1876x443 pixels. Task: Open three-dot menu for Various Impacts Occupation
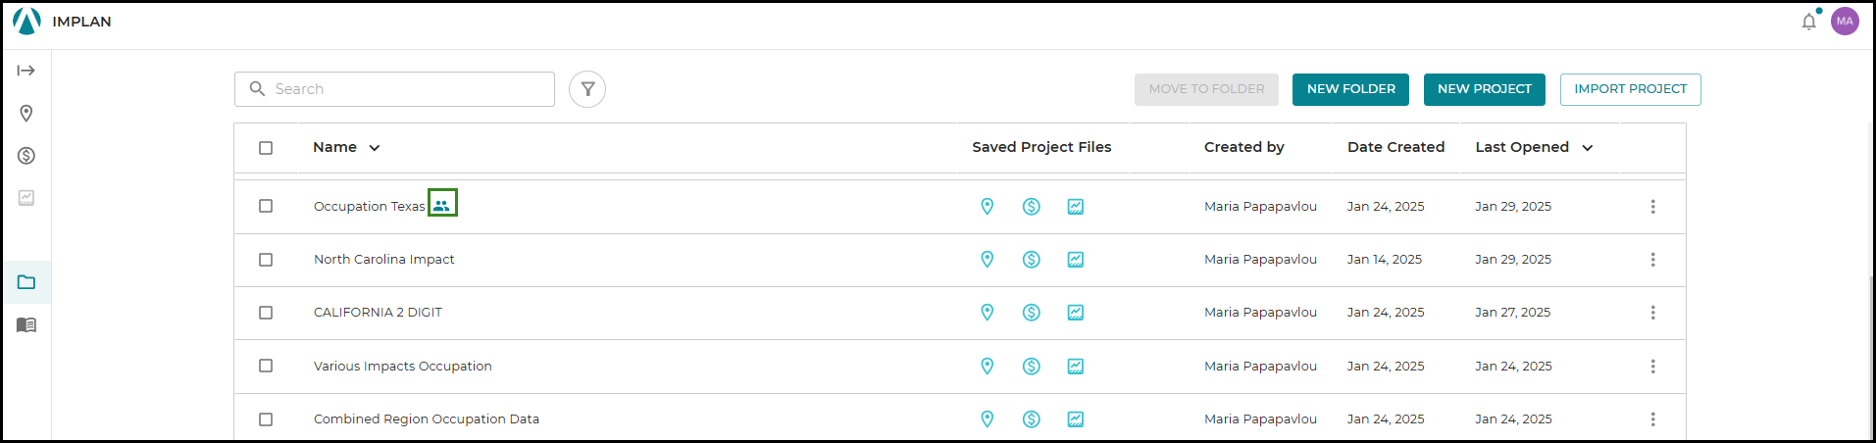[x=1652, y=367]
